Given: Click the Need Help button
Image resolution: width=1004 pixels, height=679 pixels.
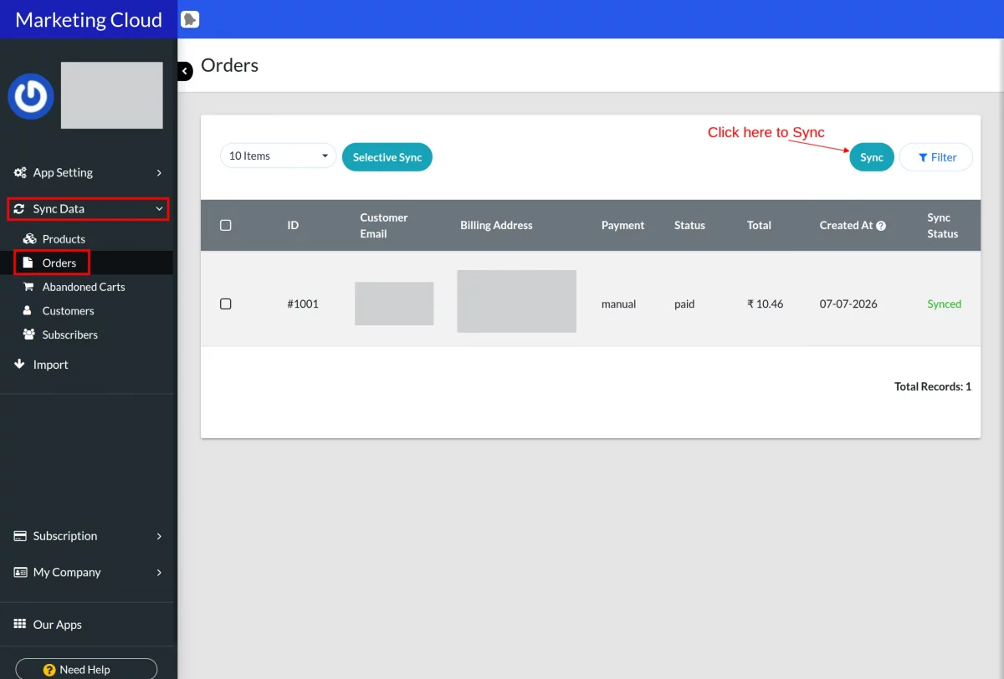Looking at the screenshot, I should coord(86,669).
